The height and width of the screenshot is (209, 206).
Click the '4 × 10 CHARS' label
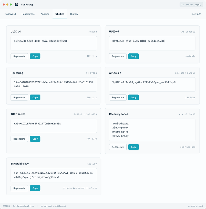point(187,114)
